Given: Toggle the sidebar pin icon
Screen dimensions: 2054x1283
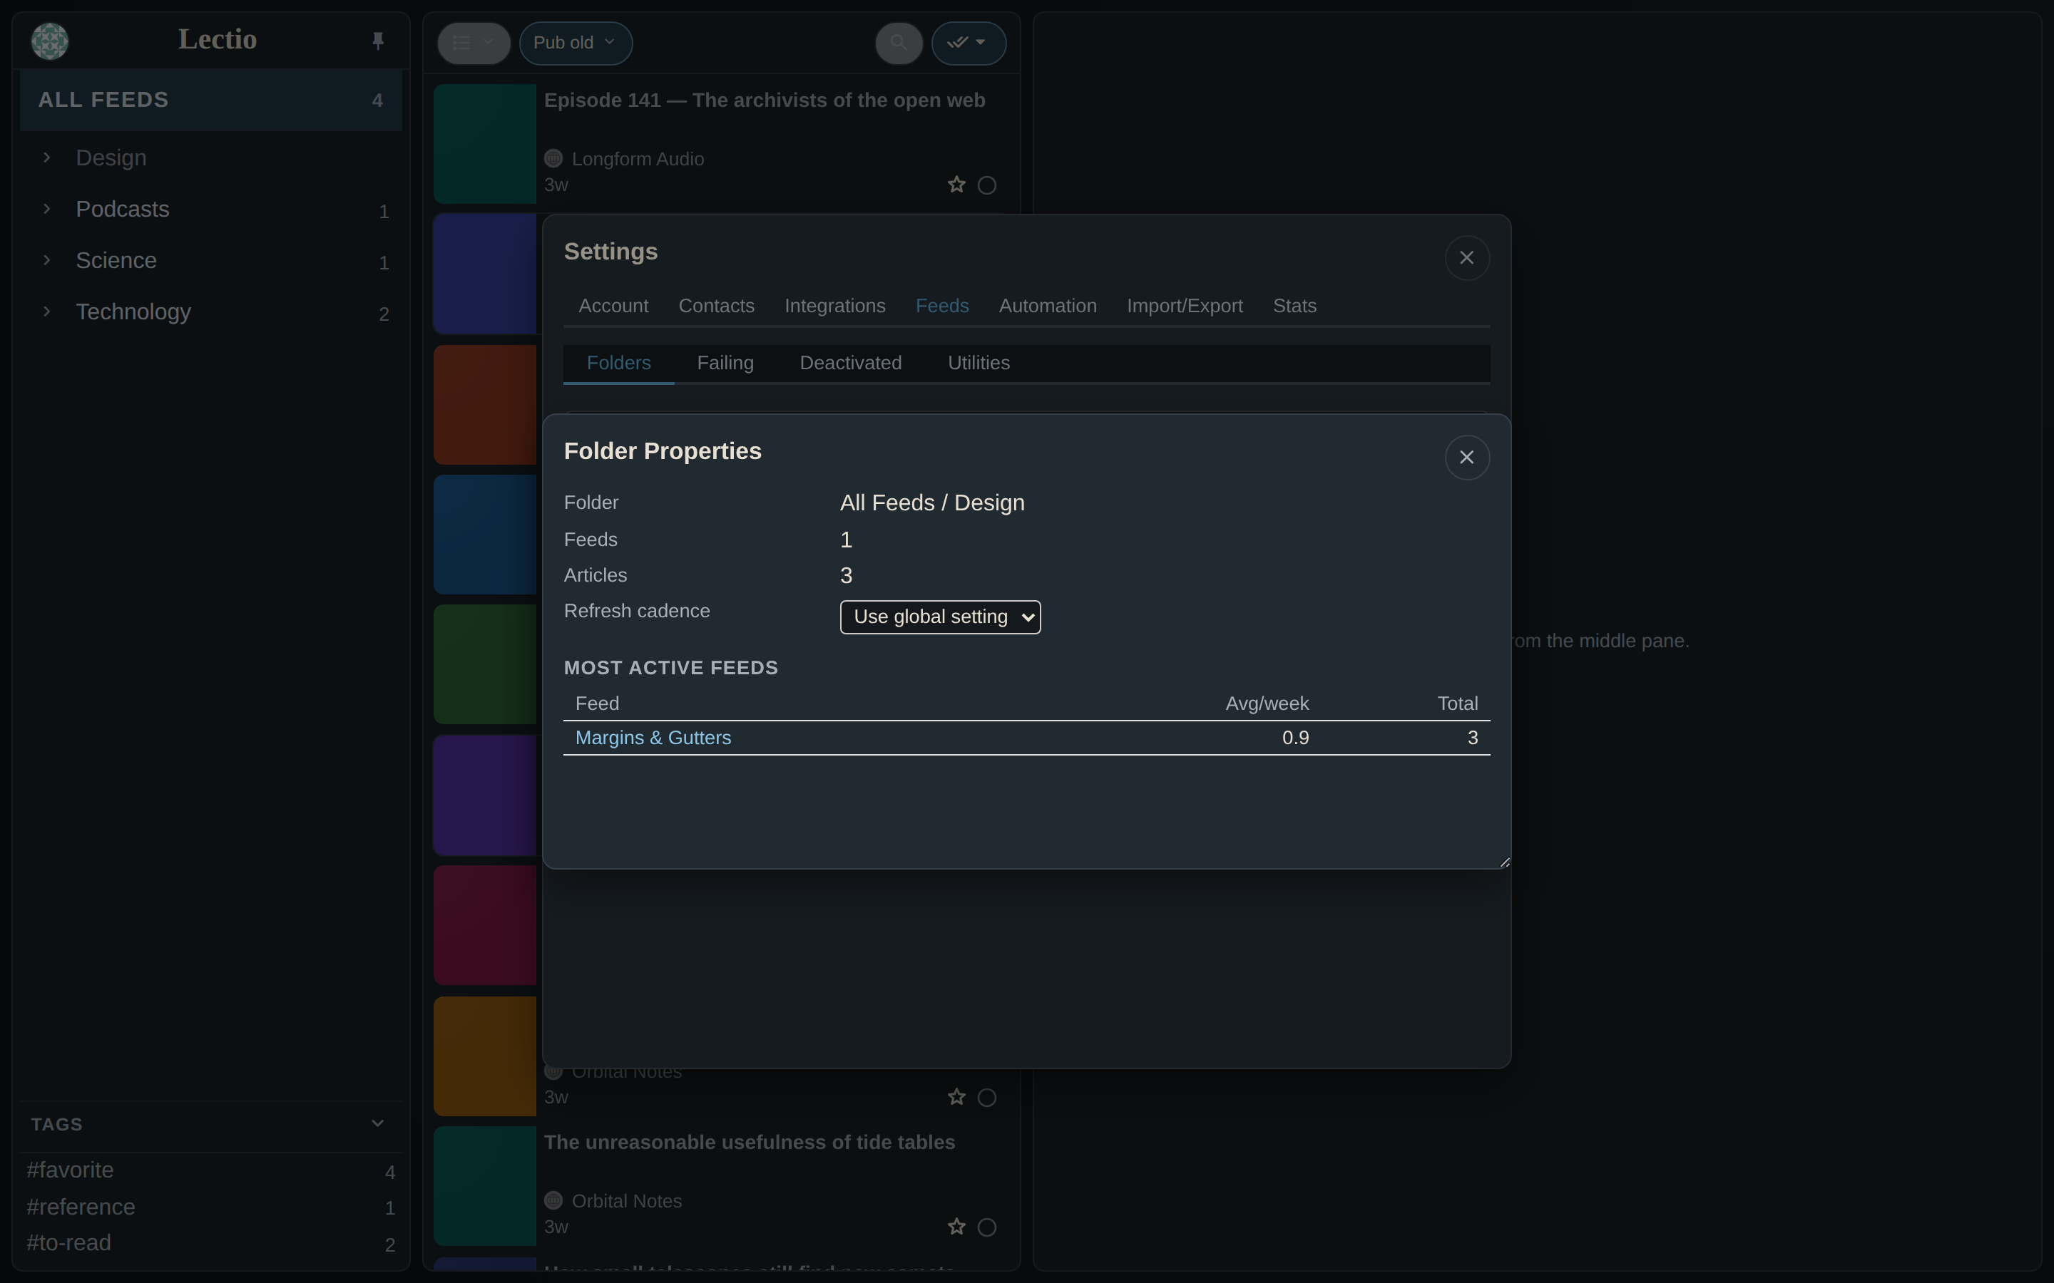Looking at the screenshot, I should point(379,41).
